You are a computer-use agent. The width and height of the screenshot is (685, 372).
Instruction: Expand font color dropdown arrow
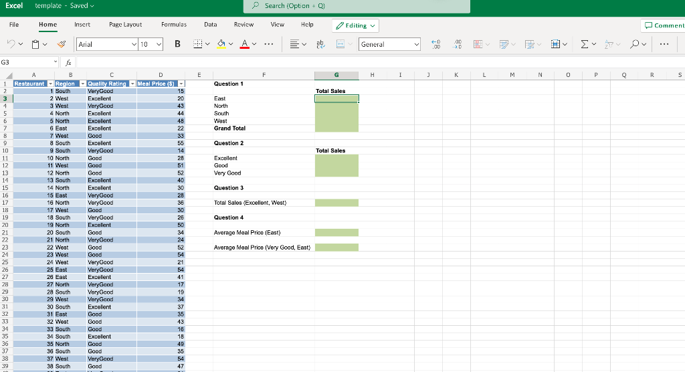254,44
